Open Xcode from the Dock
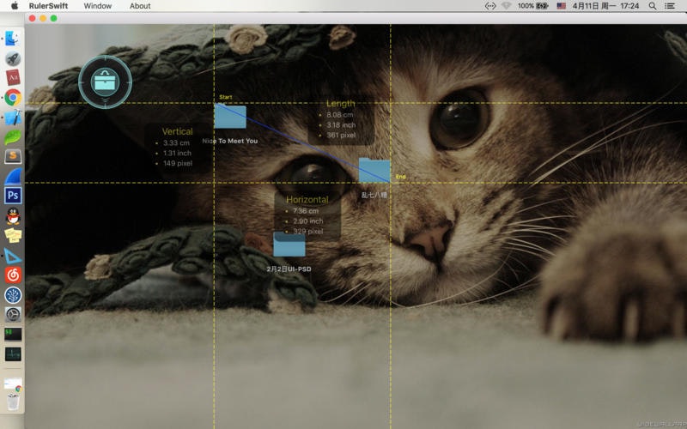 pos(13,118)
